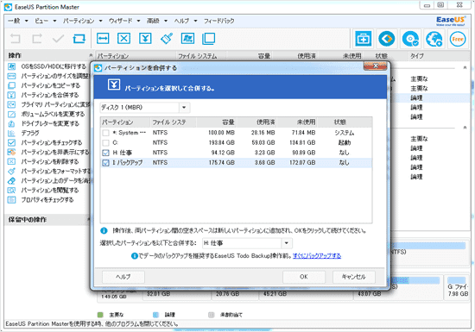Select パーティションを合併する in sidebar
Image resolution: width=475 pixels, height=332 pixels.
click(50, 95)
